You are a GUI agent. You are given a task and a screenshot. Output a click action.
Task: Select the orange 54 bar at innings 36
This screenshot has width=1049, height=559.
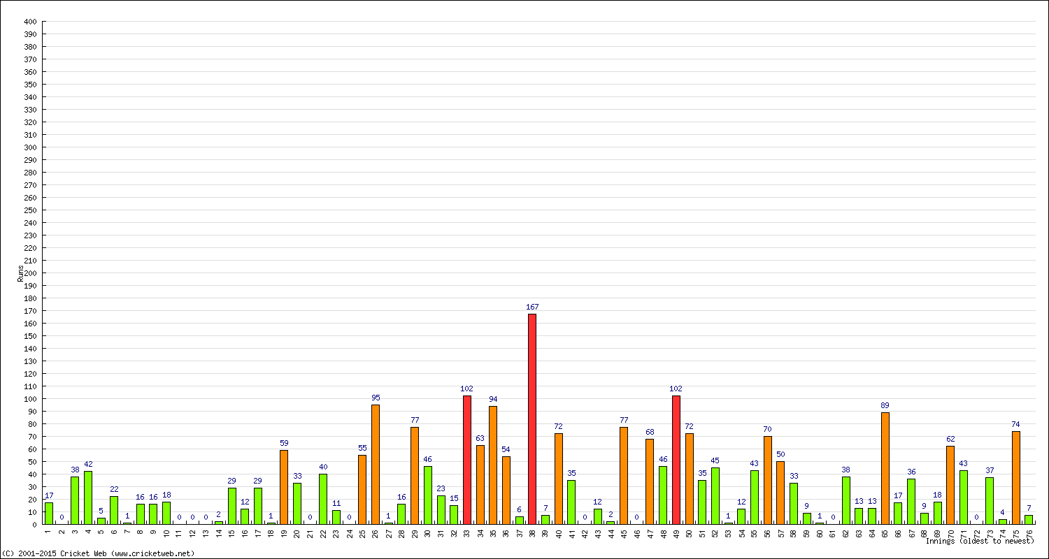tap(506, 490)
